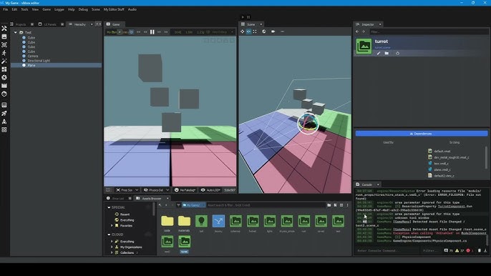Image resolution: width=491 pixels, height=276 pixels.
Task: Toggle the Plane object dot in Hierarchy
Action: pyautogui.click(x=24, y=65)
